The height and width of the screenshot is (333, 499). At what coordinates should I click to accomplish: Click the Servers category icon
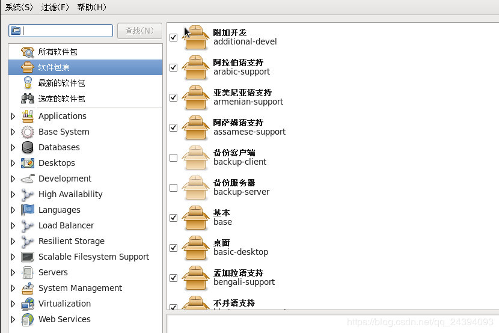click(28, 272)
